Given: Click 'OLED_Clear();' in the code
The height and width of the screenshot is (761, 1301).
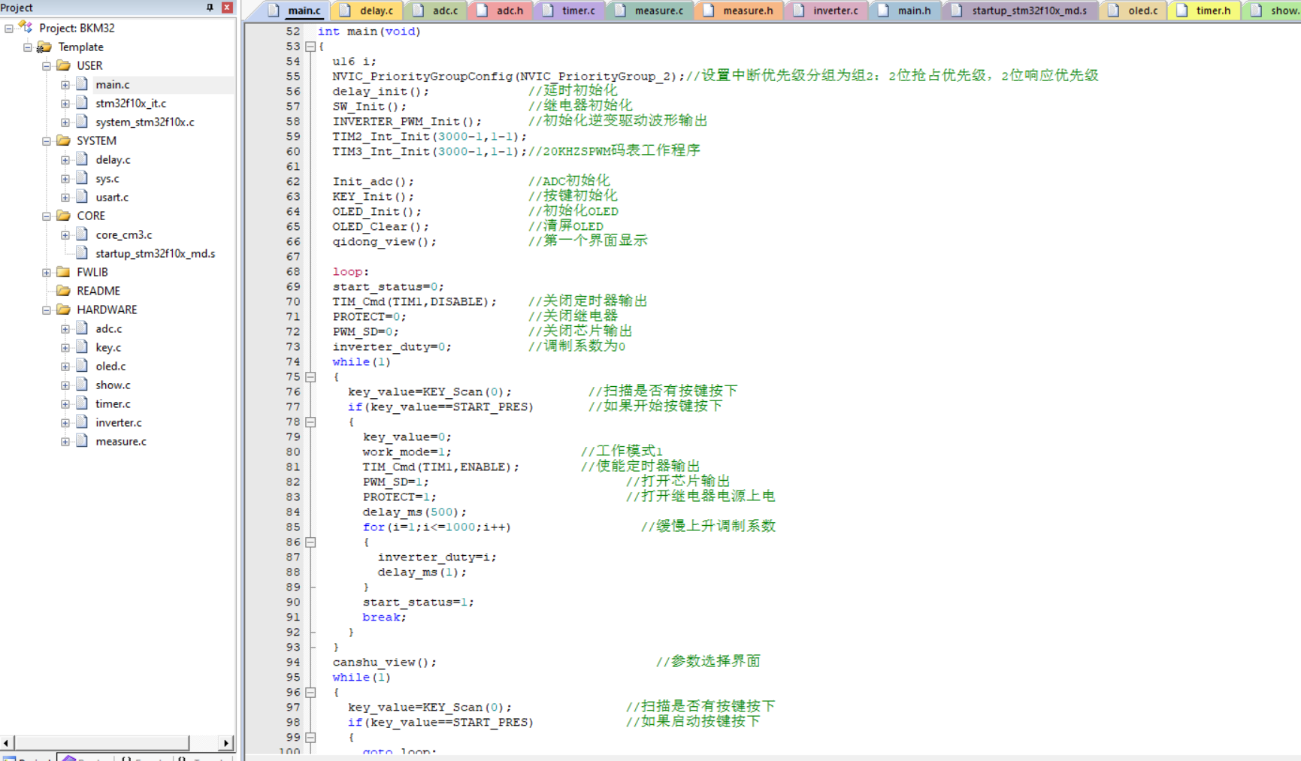Looking at the screenshot, I should click(381, 227).
